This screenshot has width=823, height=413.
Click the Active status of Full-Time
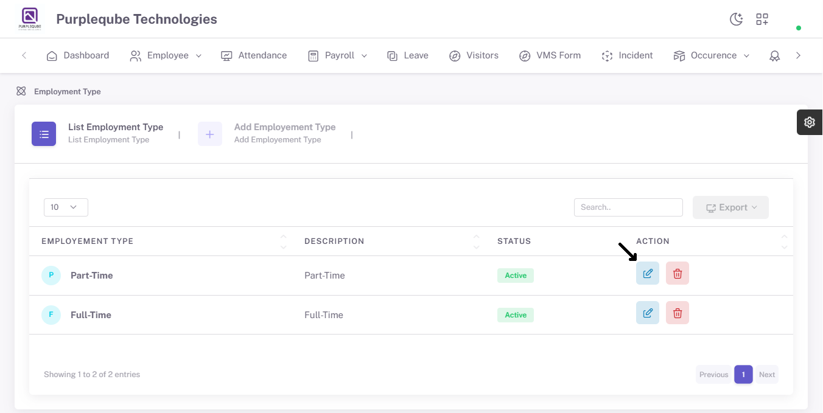[x=516, y=315]
